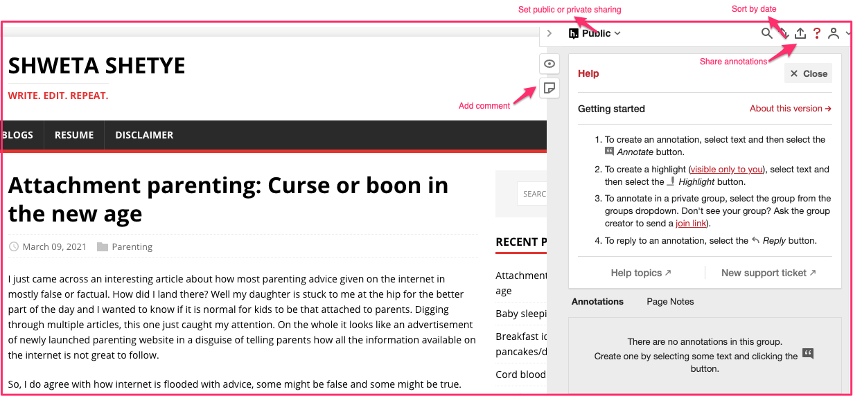The width and height of the screenshot is (853, 396).
Task: Follow the Help topics link
Action: click(641, 273)
